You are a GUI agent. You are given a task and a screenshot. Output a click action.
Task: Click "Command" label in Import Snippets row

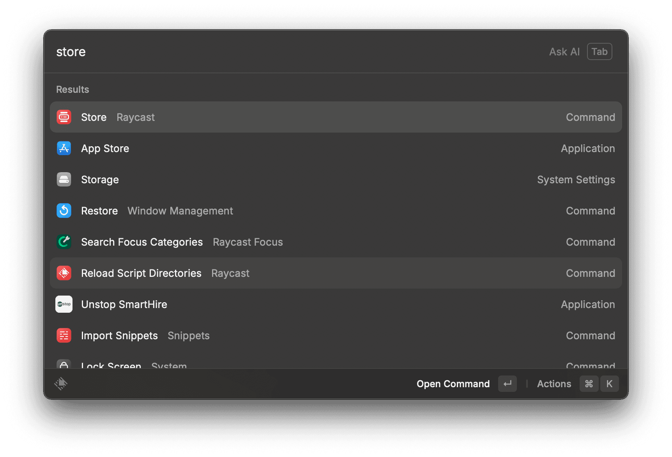(x=591, y=335)
